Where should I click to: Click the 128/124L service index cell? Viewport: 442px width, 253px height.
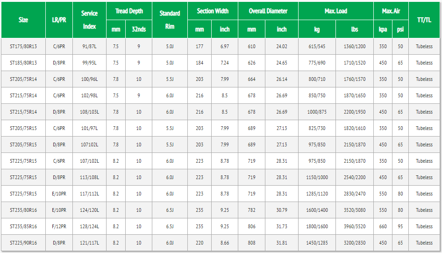click(x=89, y=226)
